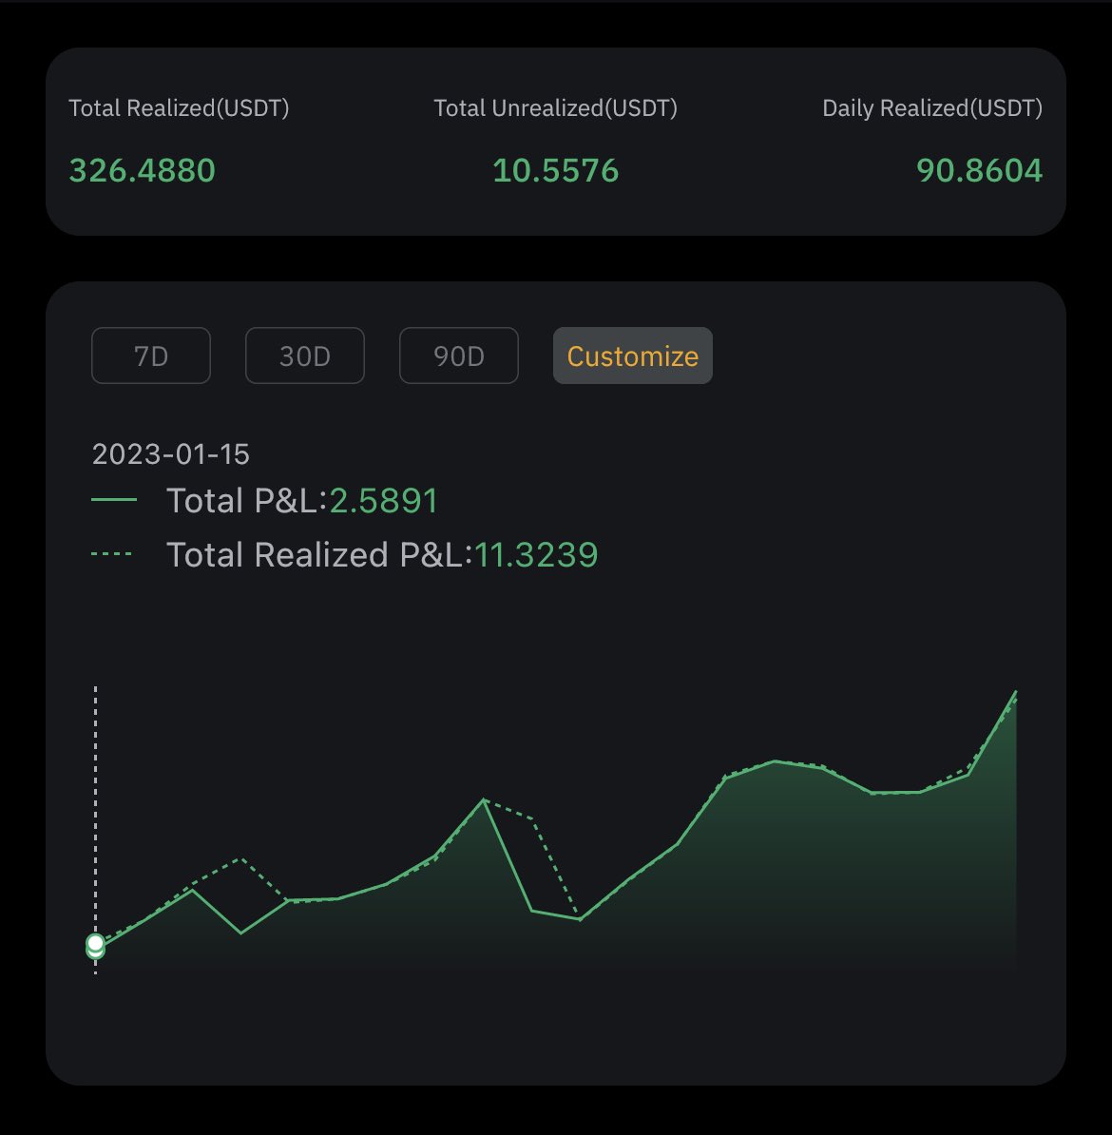Screen dimensions: 1112x1135
Task: Click the Total Realized(USDT) label
Action: tap(179, 107)
